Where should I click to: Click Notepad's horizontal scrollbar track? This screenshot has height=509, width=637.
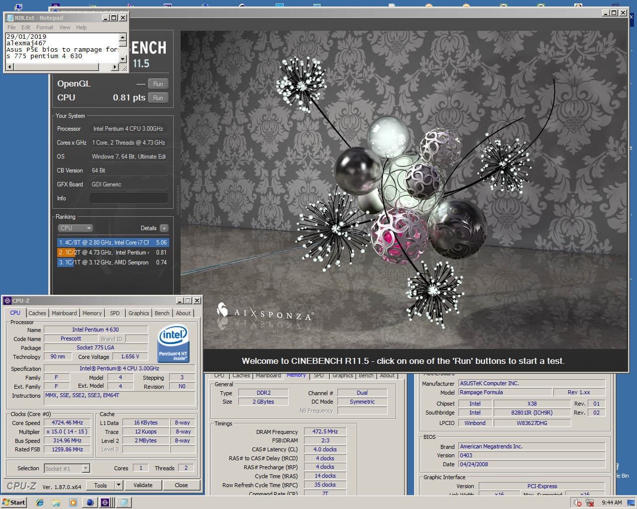(x=62, y=66)
